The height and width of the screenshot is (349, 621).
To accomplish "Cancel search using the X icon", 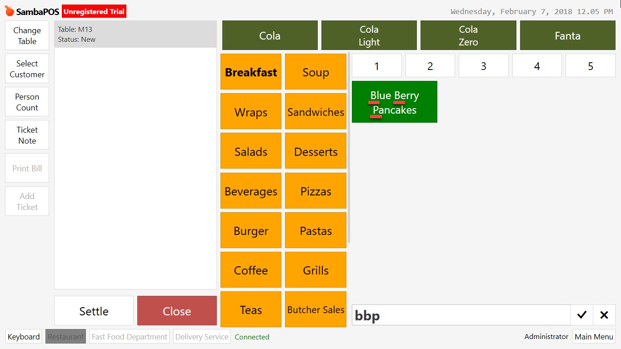I will (x=604, y=314).
